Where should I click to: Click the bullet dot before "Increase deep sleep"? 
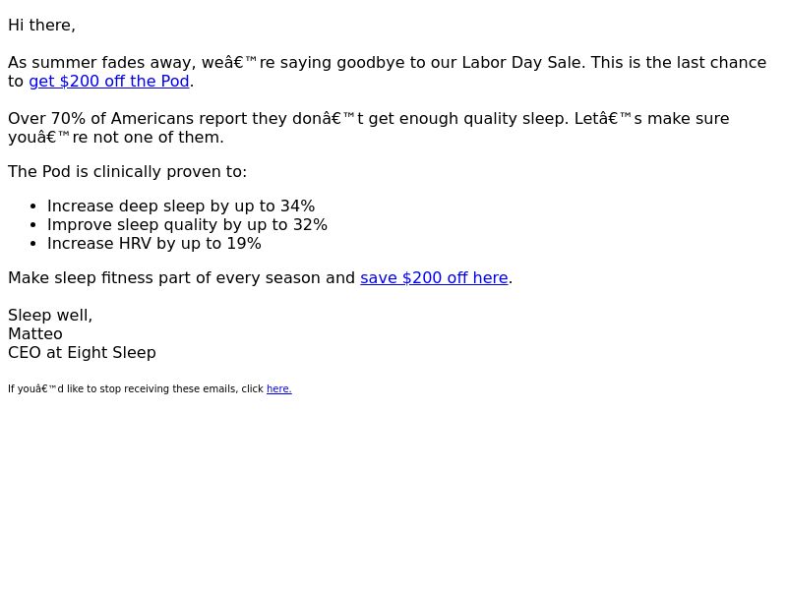pyautogui.click(x=33, y=206)
